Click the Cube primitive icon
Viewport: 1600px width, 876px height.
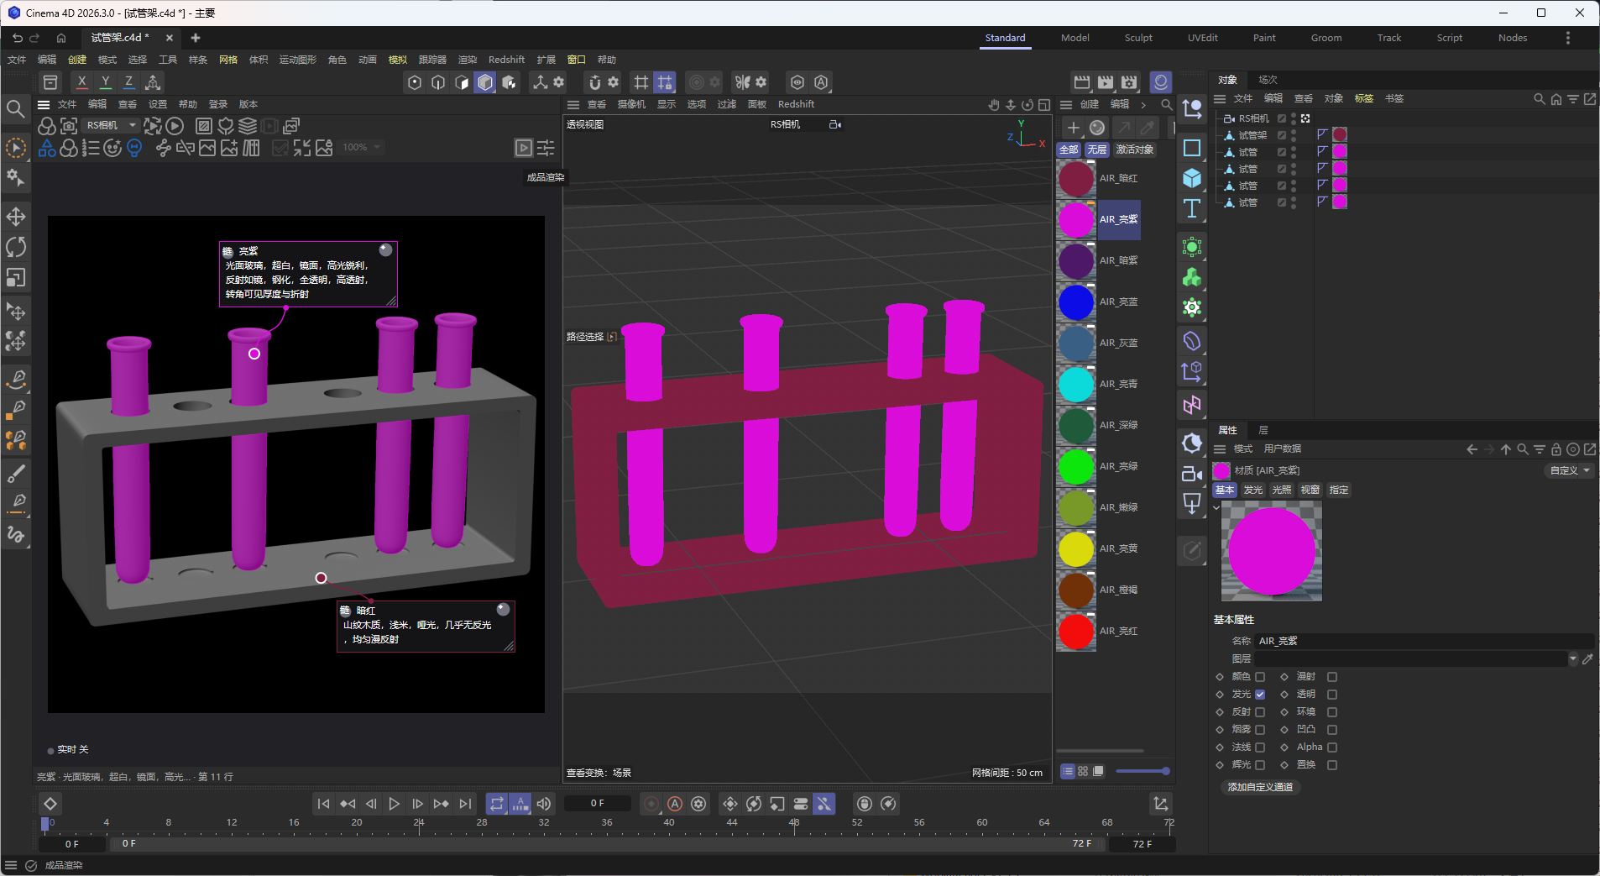point(1192,178)
